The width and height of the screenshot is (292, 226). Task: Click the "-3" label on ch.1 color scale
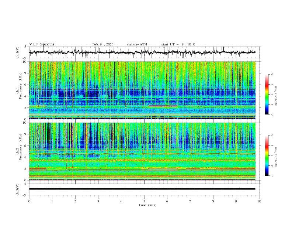tap(272, 74)
